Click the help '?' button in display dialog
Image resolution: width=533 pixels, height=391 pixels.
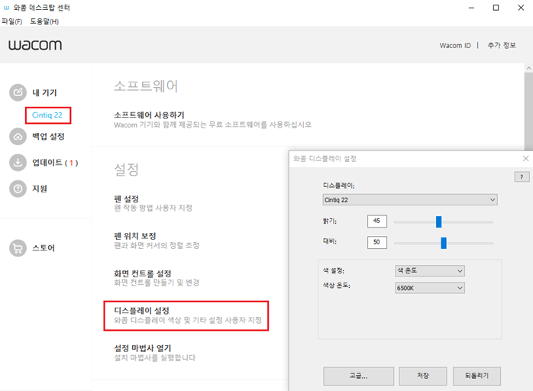coord(522,177)
